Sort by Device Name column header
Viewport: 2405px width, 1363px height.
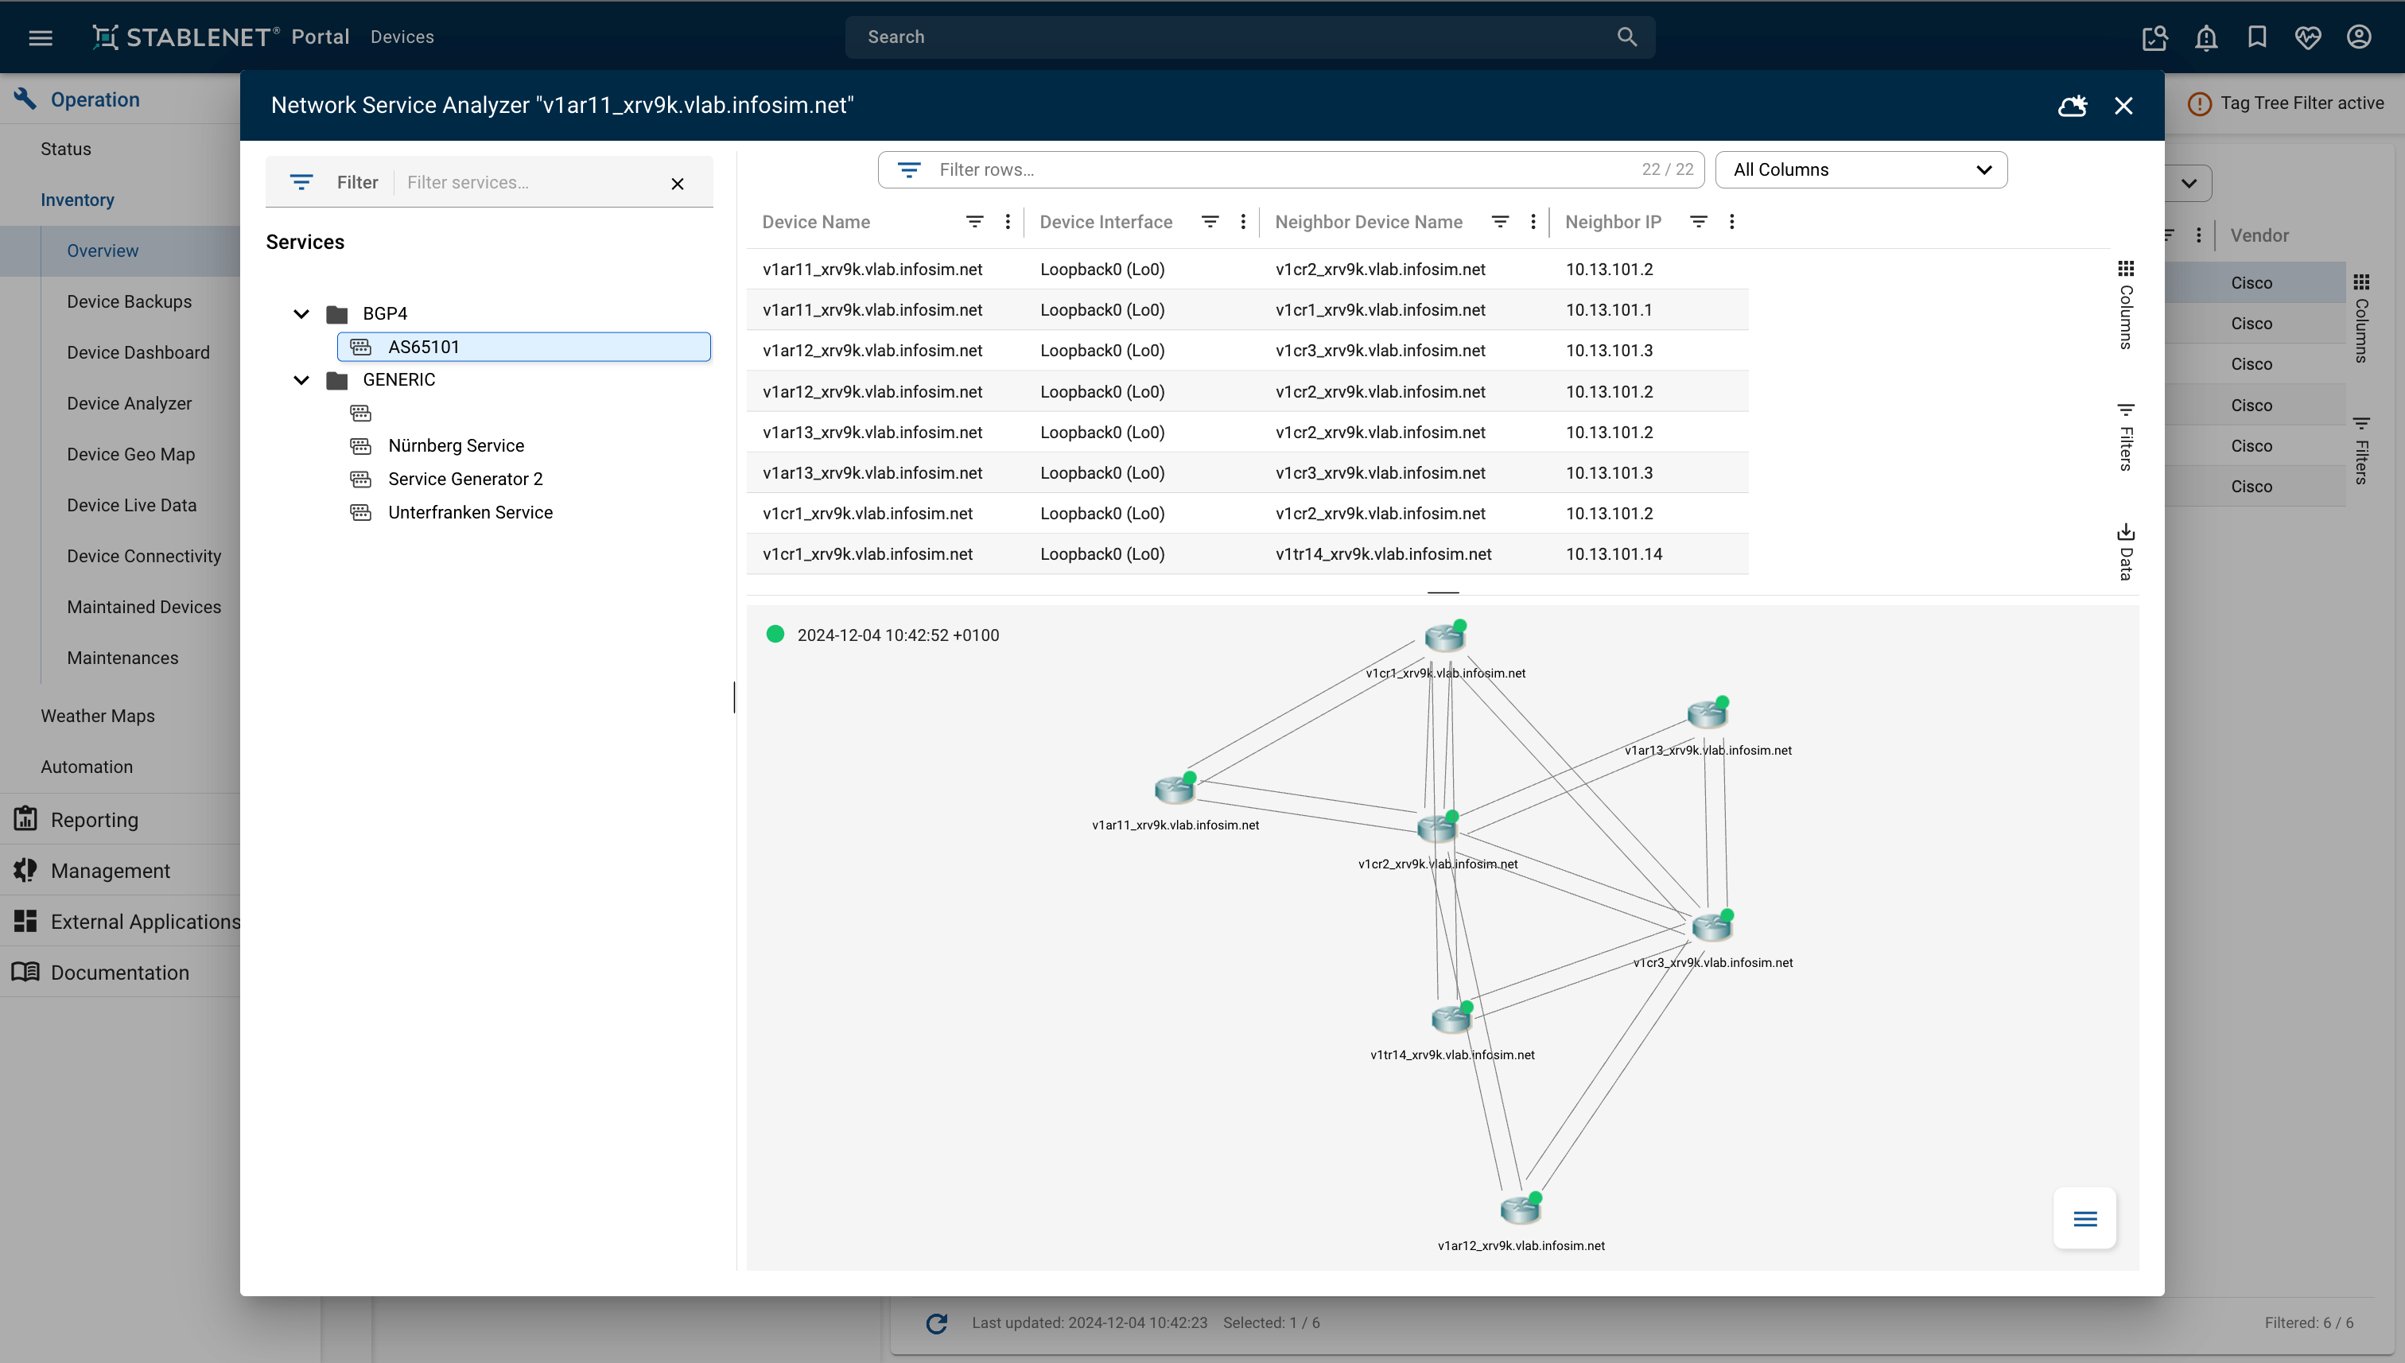pos(815,222)
